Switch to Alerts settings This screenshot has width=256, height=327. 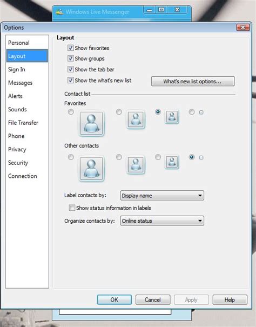[27, 96]
